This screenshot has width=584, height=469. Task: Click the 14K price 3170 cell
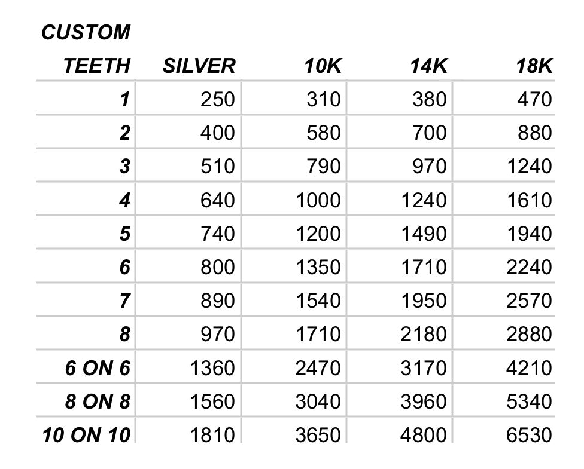click(423, 368)
